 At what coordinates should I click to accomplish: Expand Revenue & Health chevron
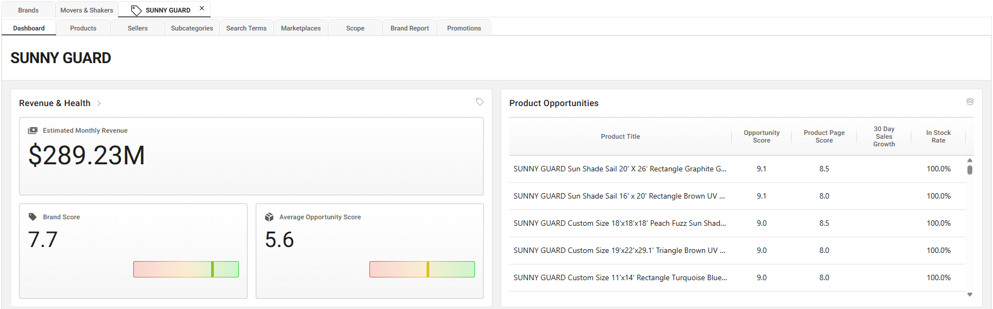click(x=99, y=103)
